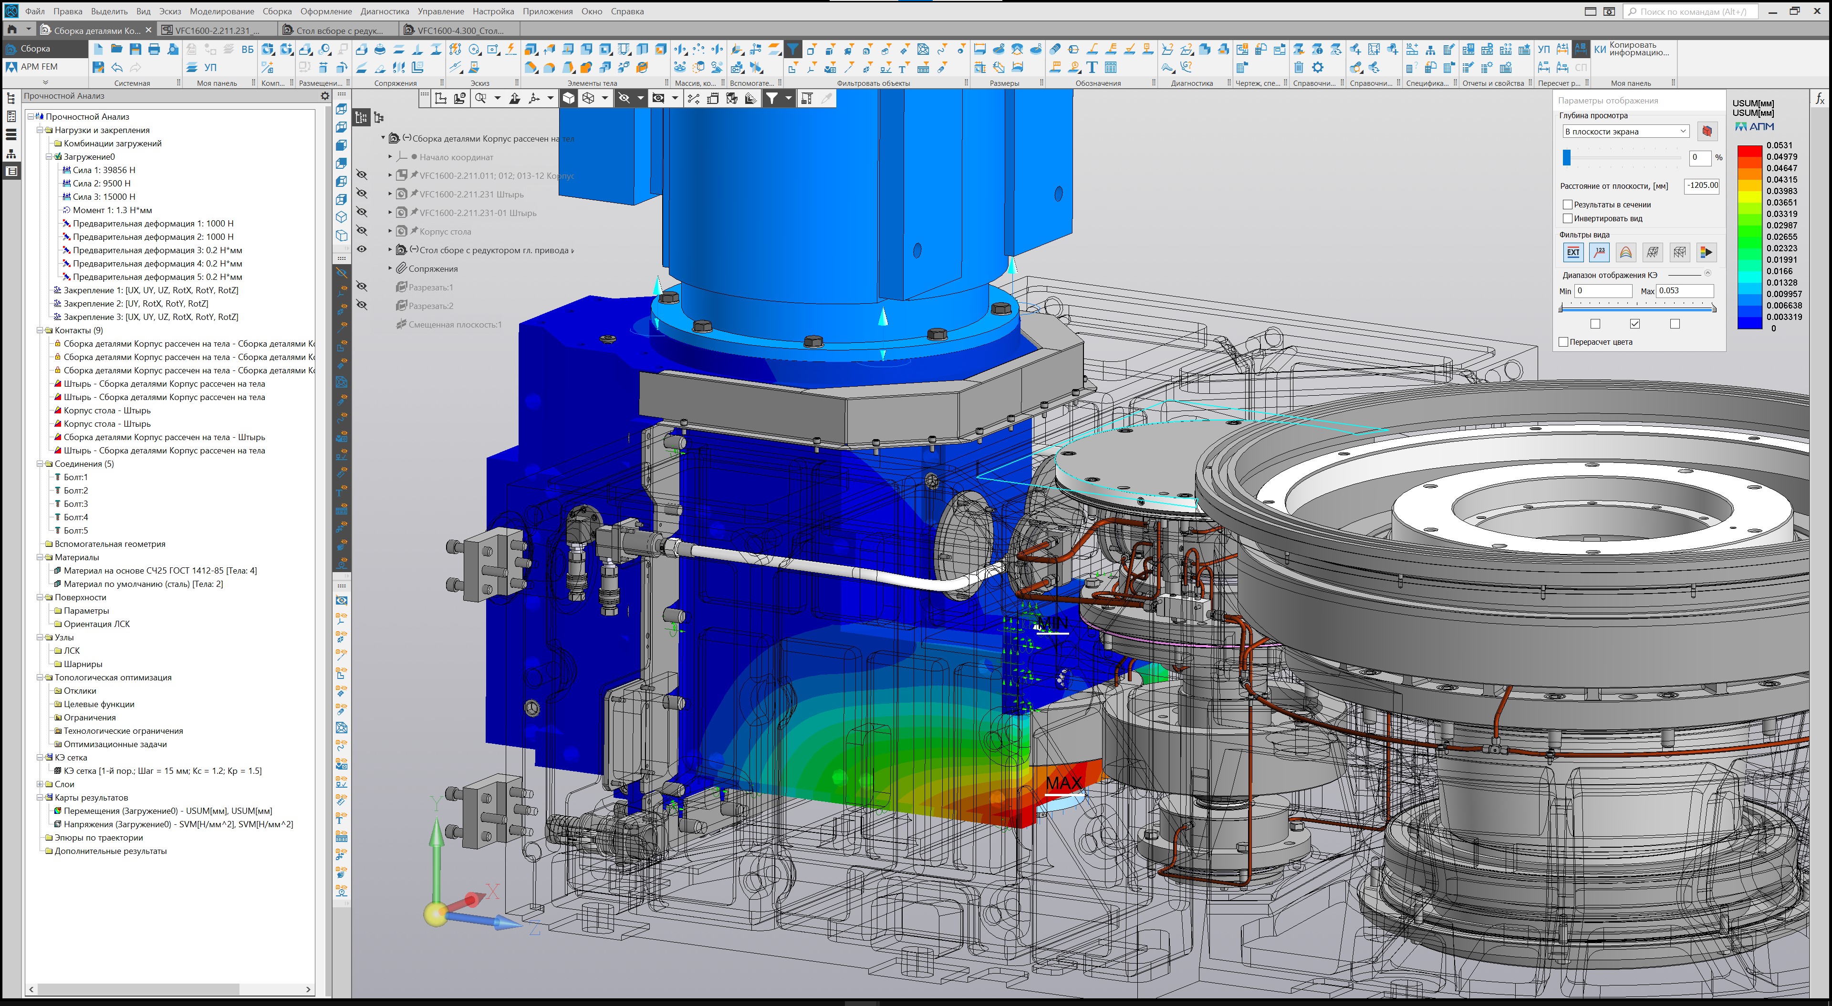Click the Save document icon

tap(135, 49)
